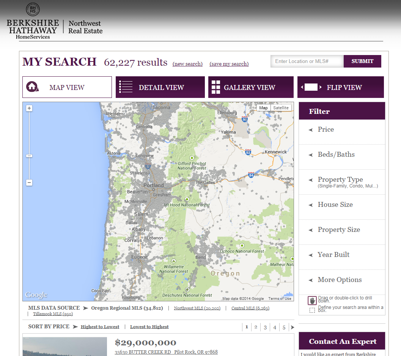Go to next results page arrow
This screenshot has height=356, width=401.
tap(292, 327)
